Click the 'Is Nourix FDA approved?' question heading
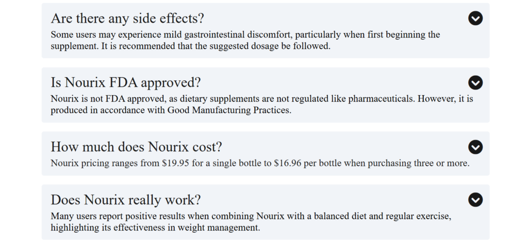This screenshot has width=528, height=244. 126,82
